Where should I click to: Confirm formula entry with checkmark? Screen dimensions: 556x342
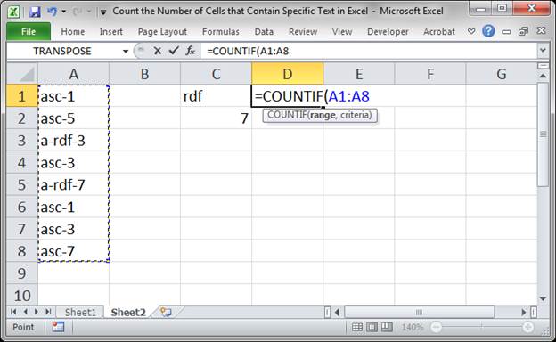click(174, 51)
